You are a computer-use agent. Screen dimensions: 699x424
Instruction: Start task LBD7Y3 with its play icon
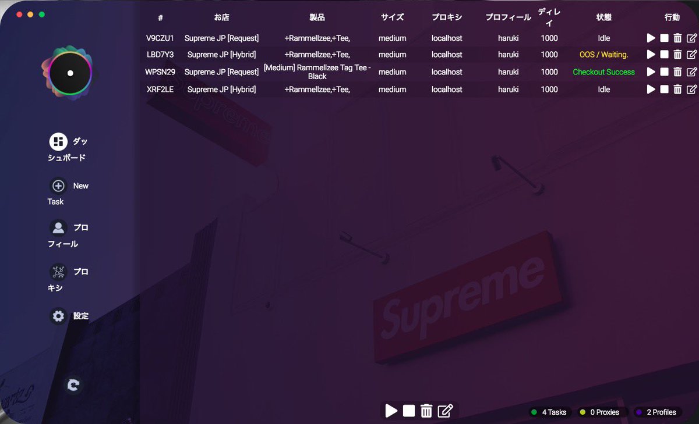tap(651, 55)
